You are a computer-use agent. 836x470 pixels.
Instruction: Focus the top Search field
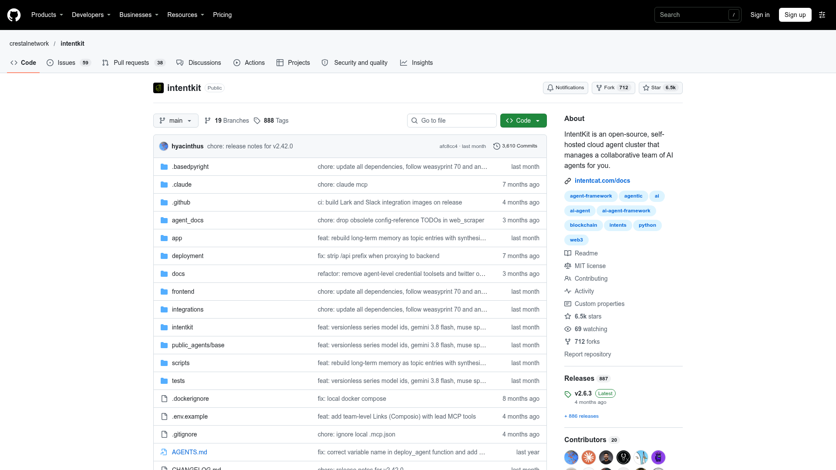pyautogui.click(x=698, y=15)
